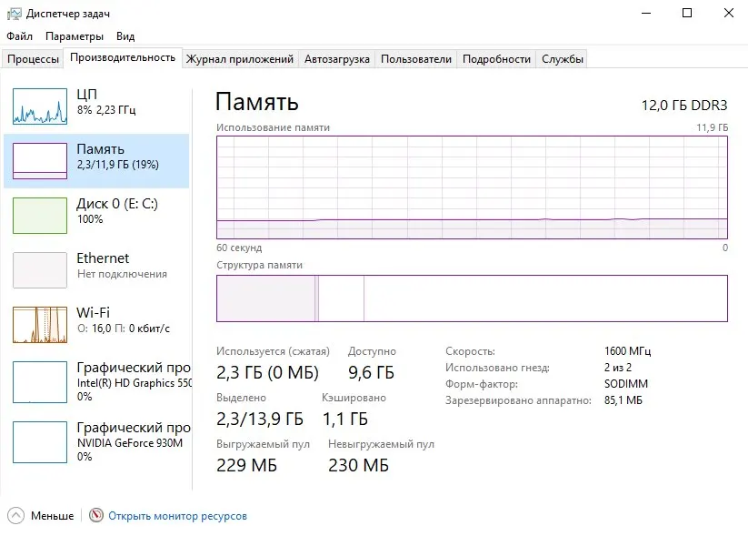The width and height of the screenshot is (748, 536).
Task: Open the Автозагрузка tab
Action: (337, 59)
